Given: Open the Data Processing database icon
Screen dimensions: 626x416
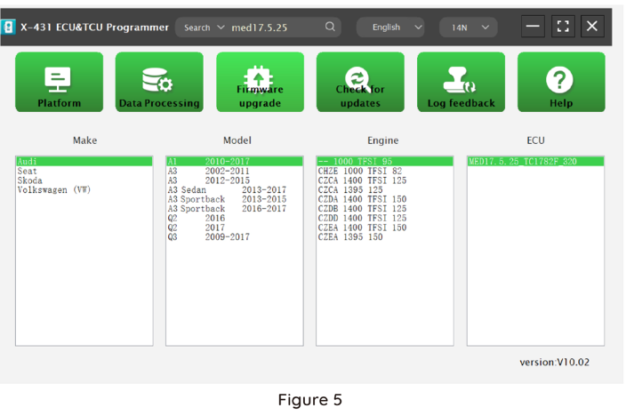Looking at the screenshot, I should 159,82.
